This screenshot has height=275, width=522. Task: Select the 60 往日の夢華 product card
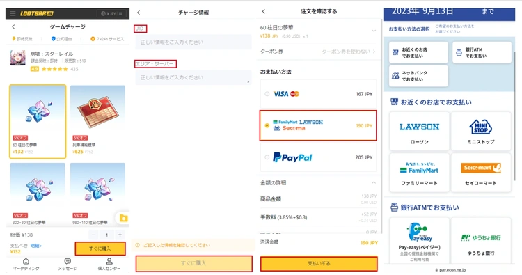[38, 122]
